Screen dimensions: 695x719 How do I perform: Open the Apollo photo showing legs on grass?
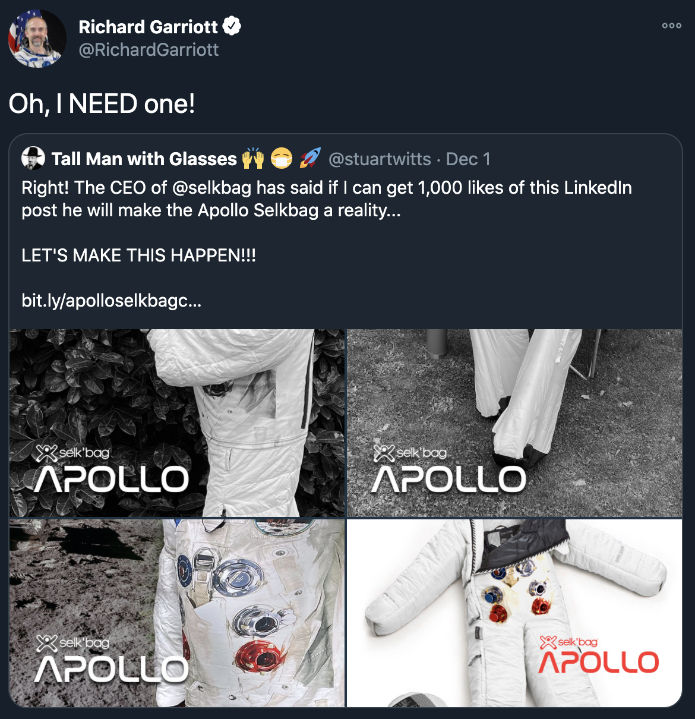point(514,423)
